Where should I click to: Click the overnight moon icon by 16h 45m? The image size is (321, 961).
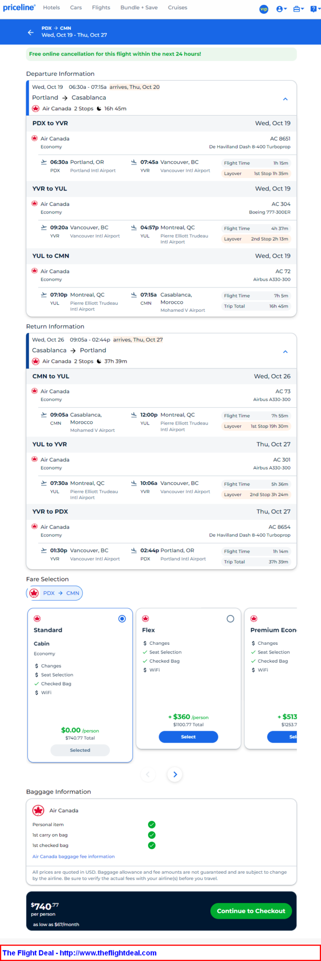99,108
